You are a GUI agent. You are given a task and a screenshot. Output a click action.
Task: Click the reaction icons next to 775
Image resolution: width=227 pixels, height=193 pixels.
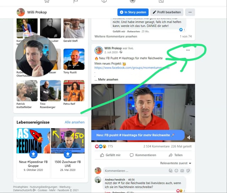click(101, 147)
